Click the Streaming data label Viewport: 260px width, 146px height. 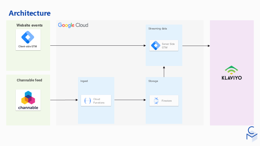tap(158, 28)
